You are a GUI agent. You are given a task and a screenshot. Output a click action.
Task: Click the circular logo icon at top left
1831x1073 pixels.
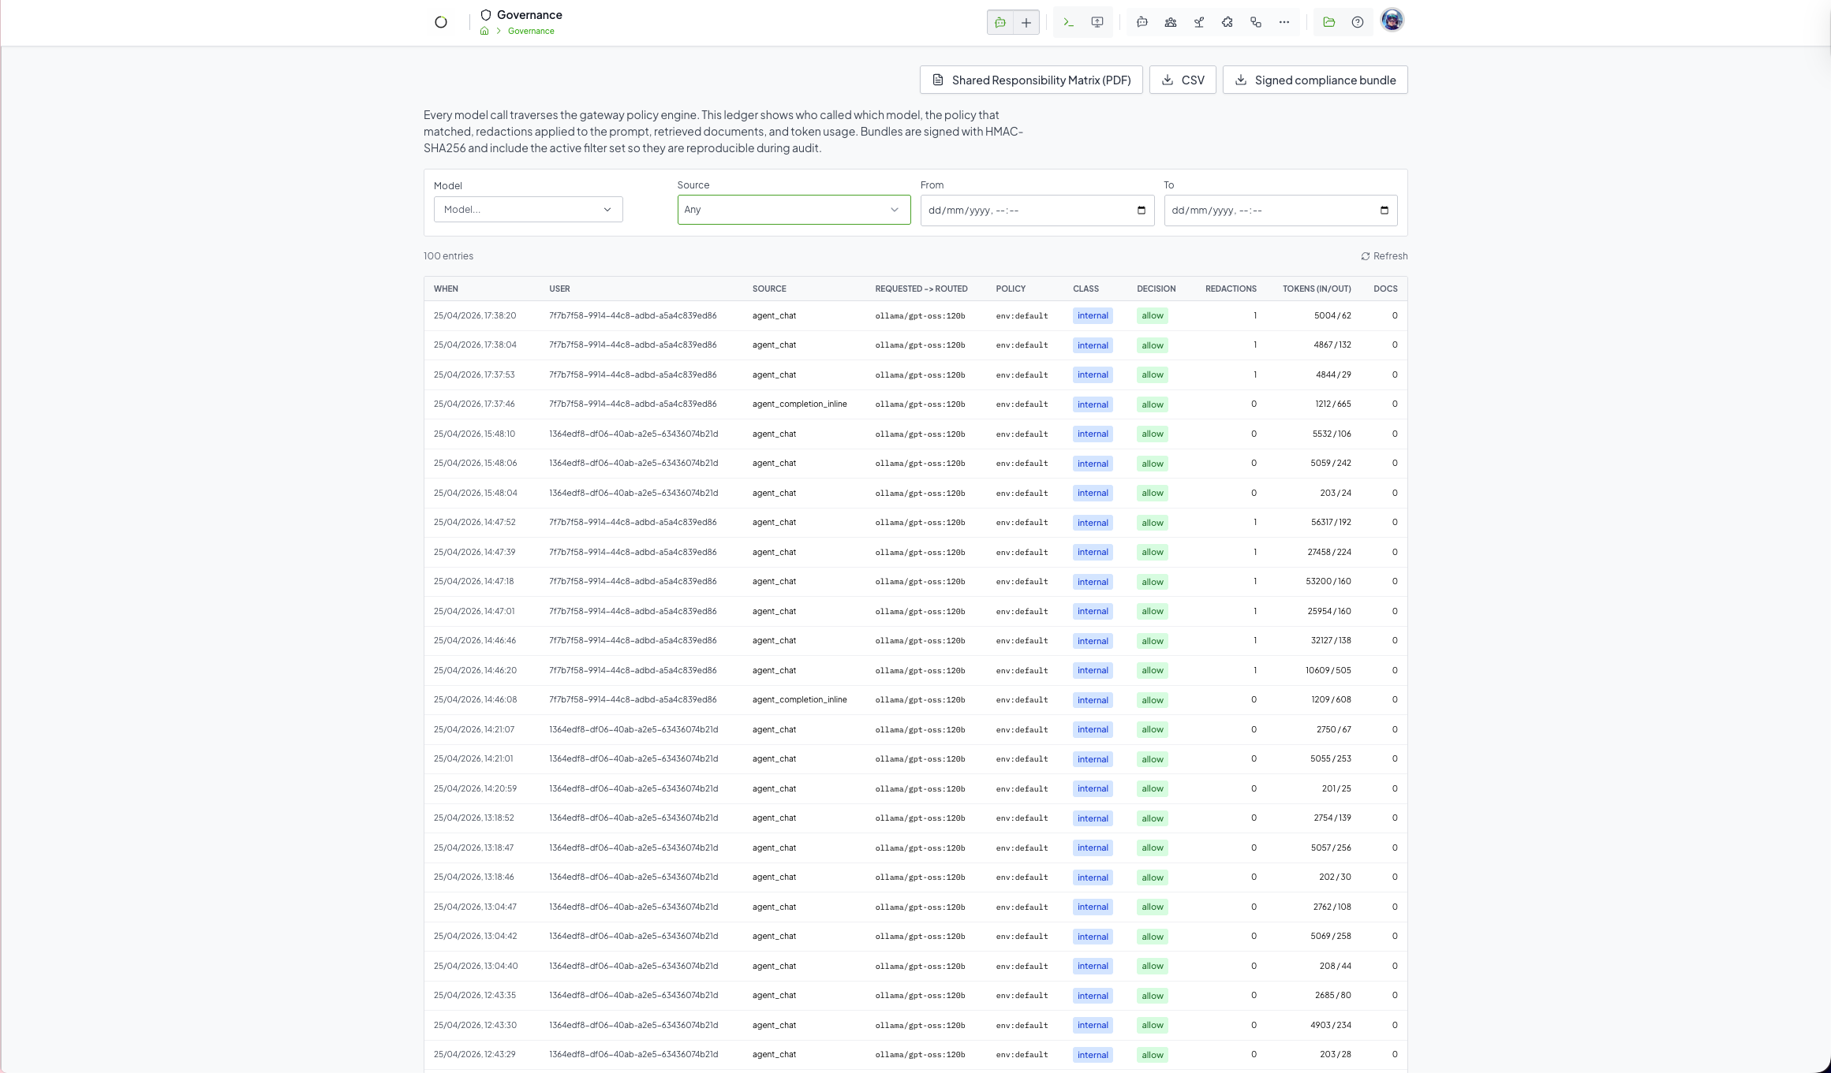(441, 22)
